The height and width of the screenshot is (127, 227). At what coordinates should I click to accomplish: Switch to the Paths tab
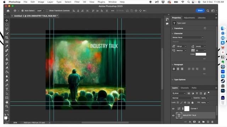click(x=194, y=88)
